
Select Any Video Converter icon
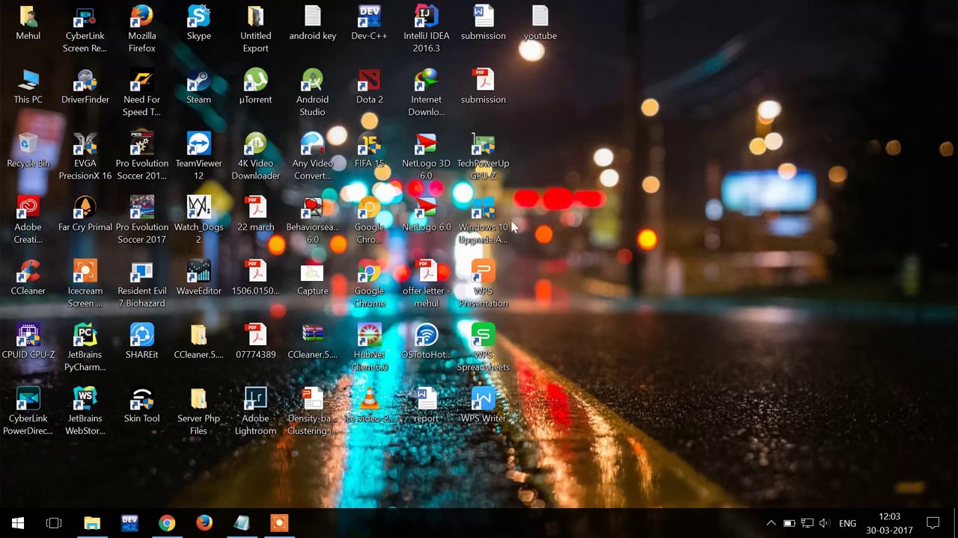[x=312, y=156]
